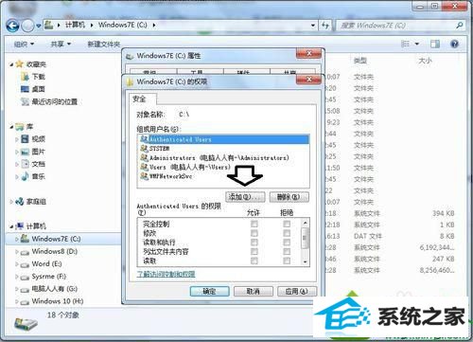Image resolution: width=473 pixels, height=342 pixels.
Task: Select 收藏夹 star icon in sidebar
Action: click(x=20, y=64)
